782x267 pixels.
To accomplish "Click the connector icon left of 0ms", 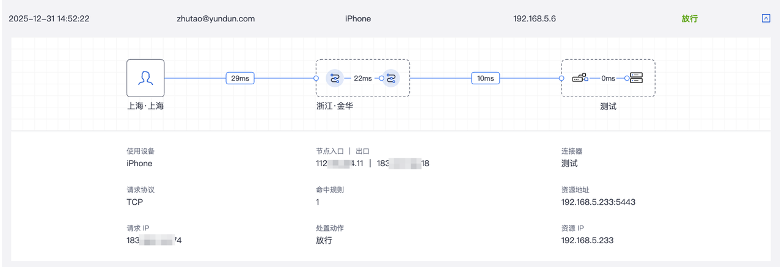I will [x=580, y=78].
